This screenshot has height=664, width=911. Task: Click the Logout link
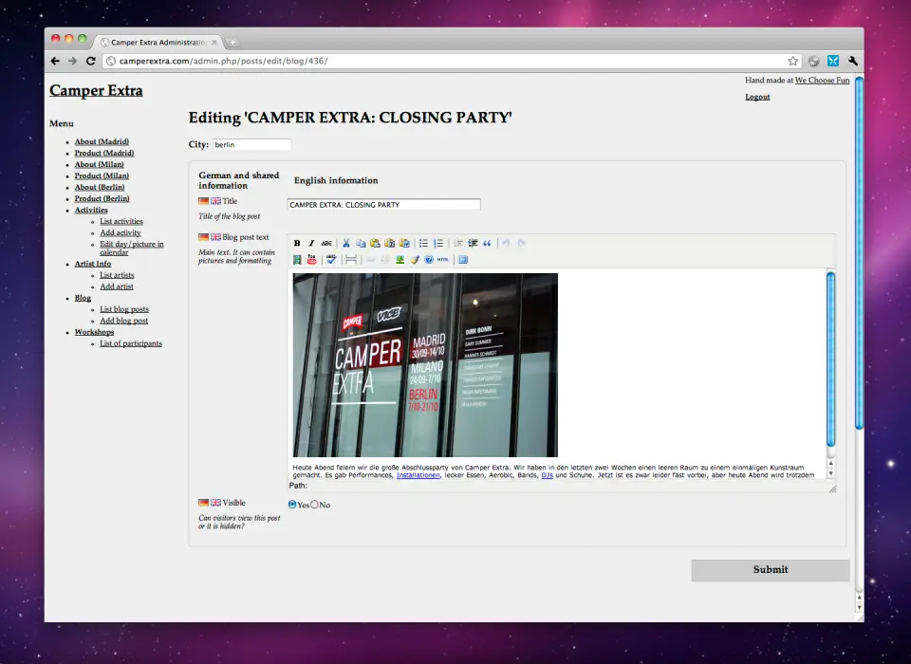(757, 97)
